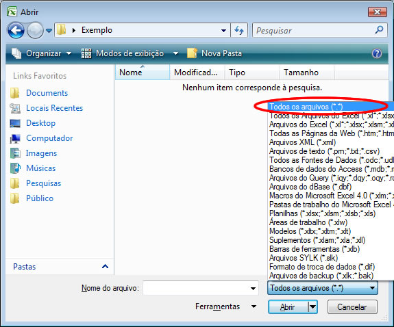This screenshot has height=327, width=394.
Task: Open the Músicas favorite link
Action: (40, 168)
